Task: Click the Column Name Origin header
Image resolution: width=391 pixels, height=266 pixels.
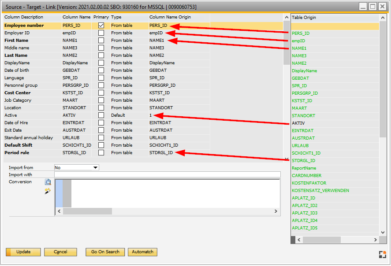Action: [169, 17]
